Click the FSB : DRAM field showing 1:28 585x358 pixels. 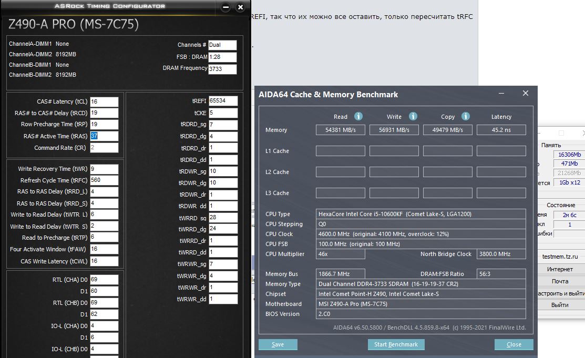[x=222, y=57]
